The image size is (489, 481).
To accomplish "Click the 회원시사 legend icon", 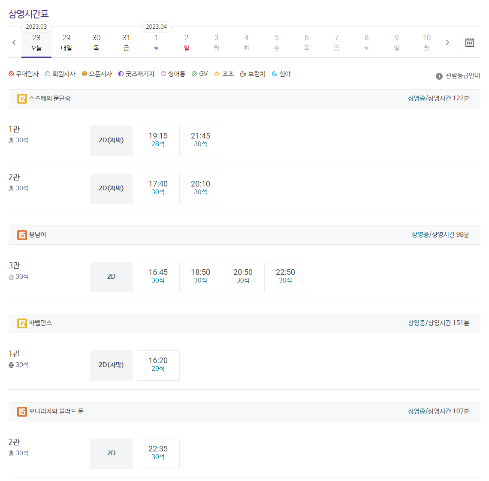I will (x=48, y=74).
